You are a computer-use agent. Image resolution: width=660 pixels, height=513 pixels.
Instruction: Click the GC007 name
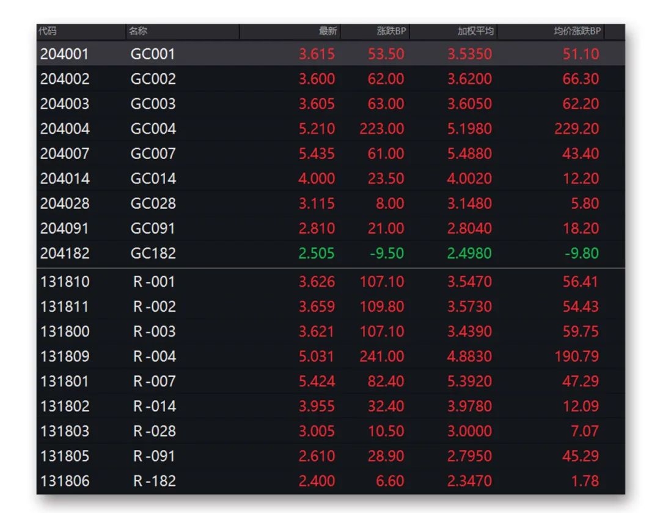click(x=153, y=153)
